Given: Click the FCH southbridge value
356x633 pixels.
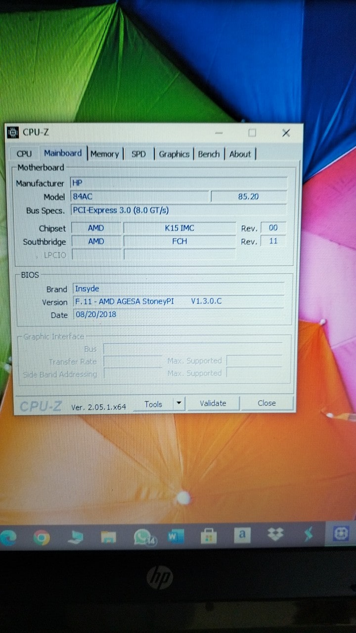Looking at the screenshot, I should point(179,241).
